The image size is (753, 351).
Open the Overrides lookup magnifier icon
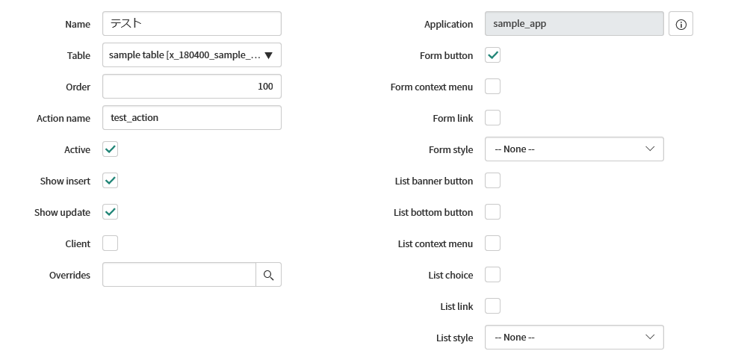[x=268, y=275]
